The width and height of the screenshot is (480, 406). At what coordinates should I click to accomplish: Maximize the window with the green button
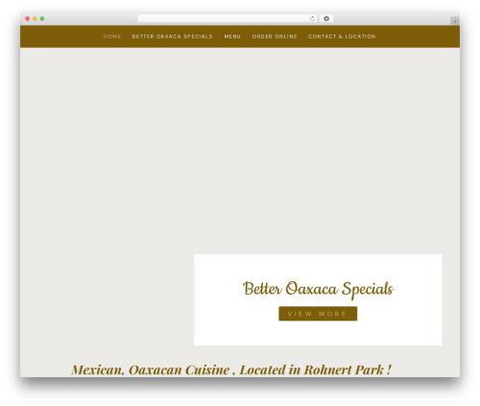coord(42,19)
